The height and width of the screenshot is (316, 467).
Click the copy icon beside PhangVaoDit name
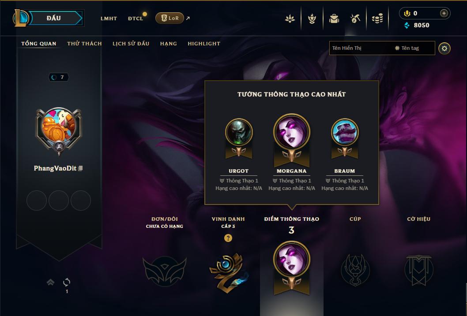80,168
